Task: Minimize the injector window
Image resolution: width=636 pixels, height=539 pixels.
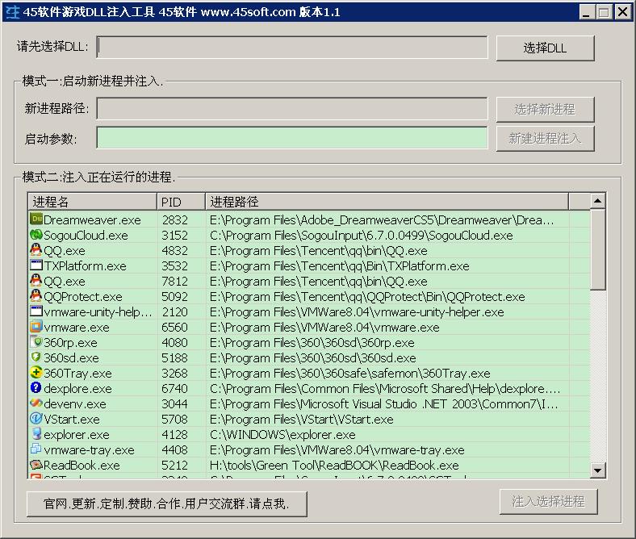Action: tap(586, 12)
